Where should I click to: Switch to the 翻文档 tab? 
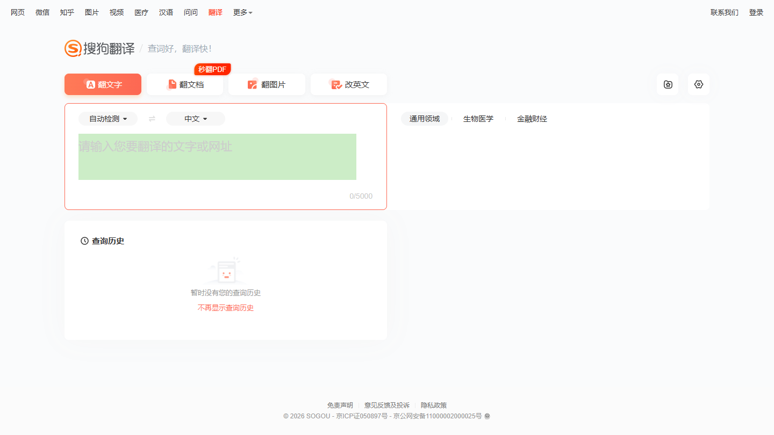pos(185,84)
